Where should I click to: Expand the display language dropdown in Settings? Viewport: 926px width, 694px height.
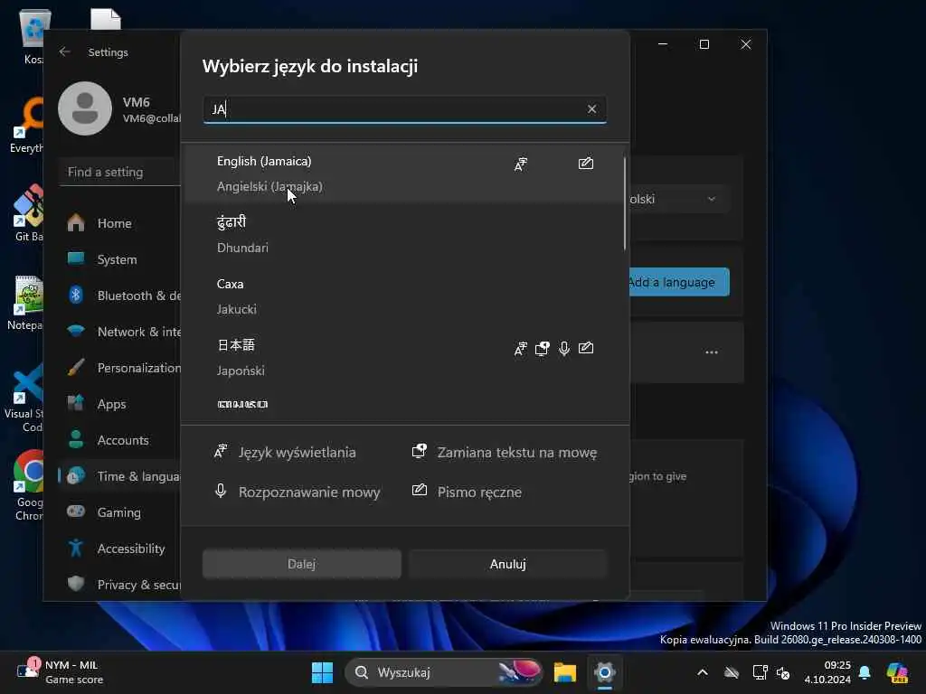(x=679, y=200)
